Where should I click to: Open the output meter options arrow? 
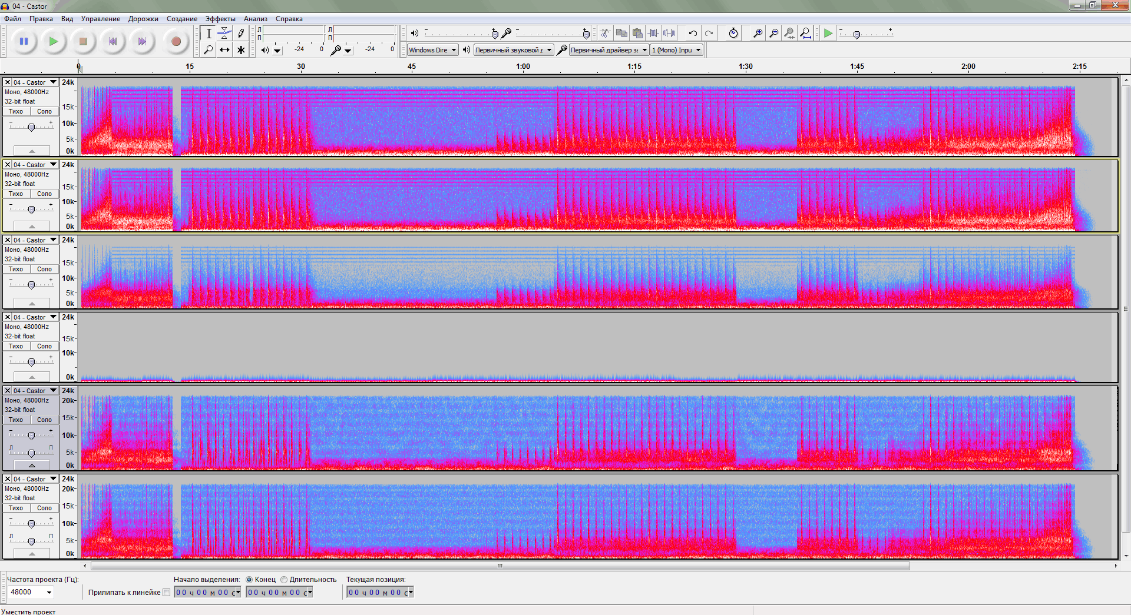point(277,51)
